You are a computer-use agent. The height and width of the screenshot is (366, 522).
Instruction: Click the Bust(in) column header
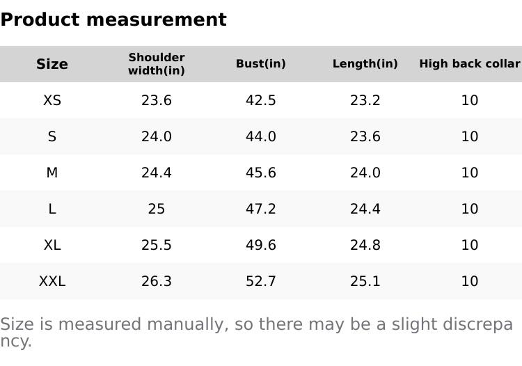point(261,64)
